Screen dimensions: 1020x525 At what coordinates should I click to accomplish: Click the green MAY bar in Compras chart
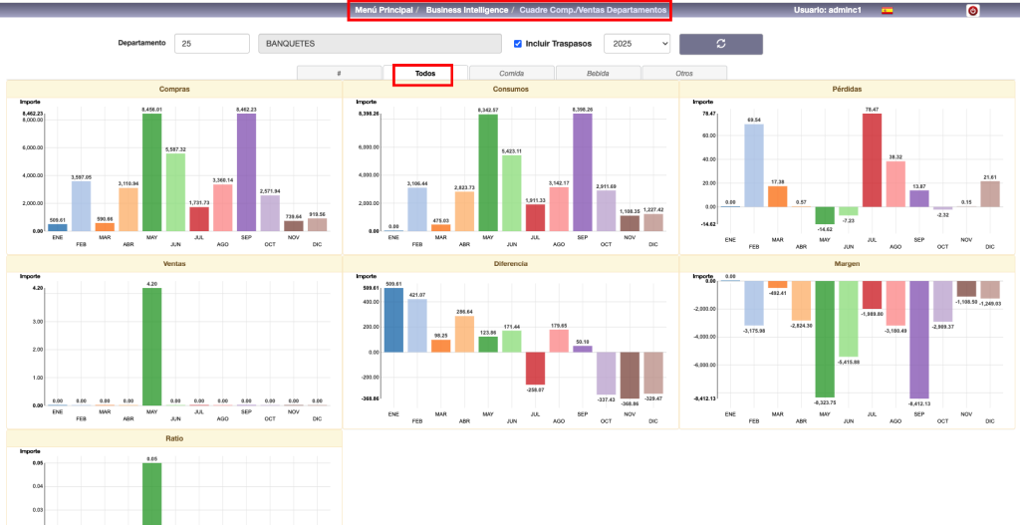pos(151,172)
